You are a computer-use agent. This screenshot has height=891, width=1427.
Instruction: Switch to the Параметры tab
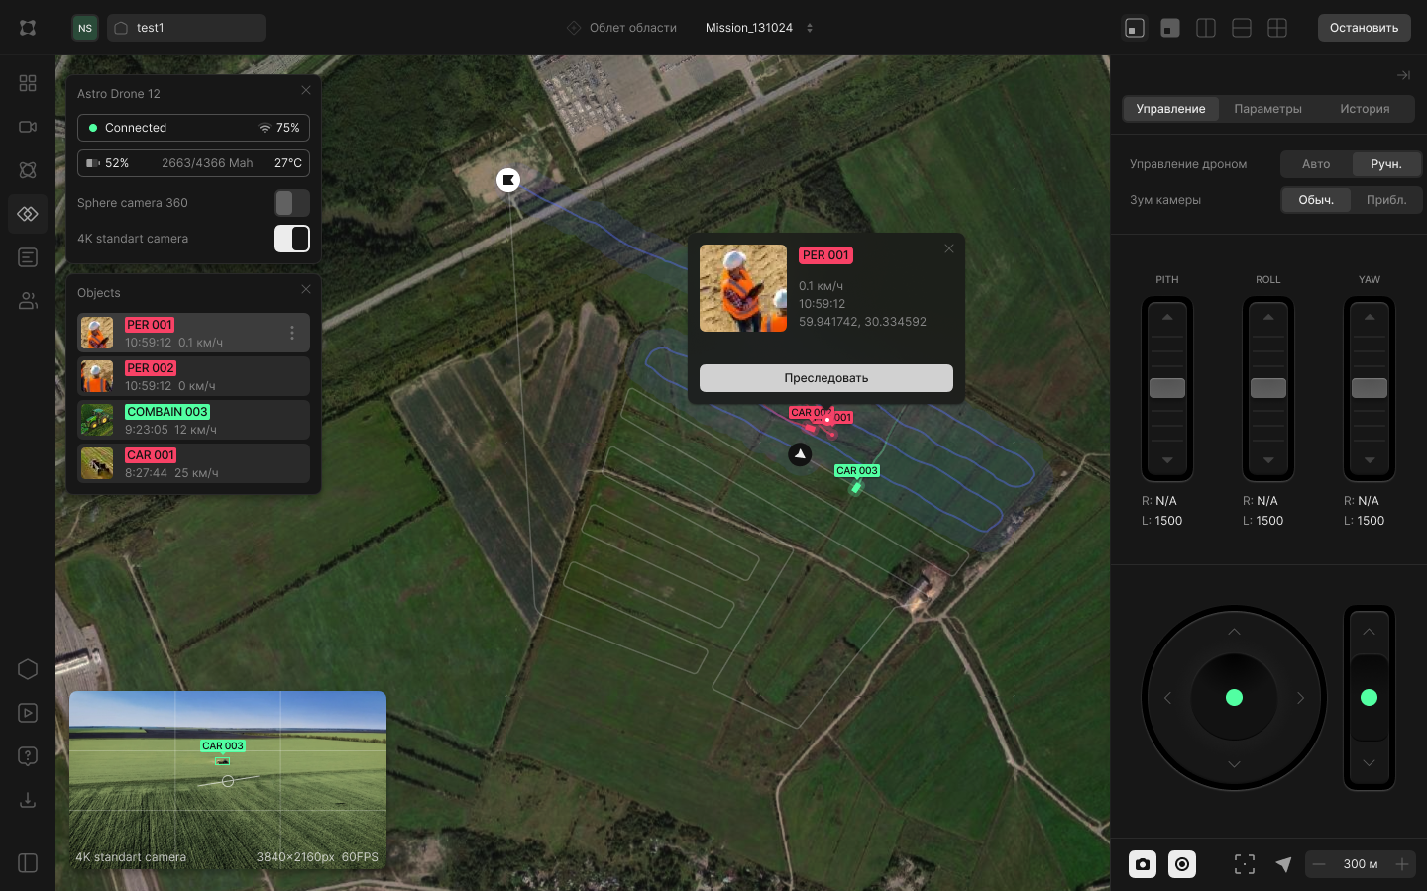pyautogui.click(x=1267, y=109)
